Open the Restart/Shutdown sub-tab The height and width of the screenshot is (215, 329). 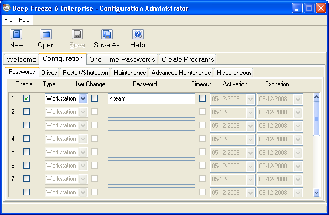click(x=85, y=73)
